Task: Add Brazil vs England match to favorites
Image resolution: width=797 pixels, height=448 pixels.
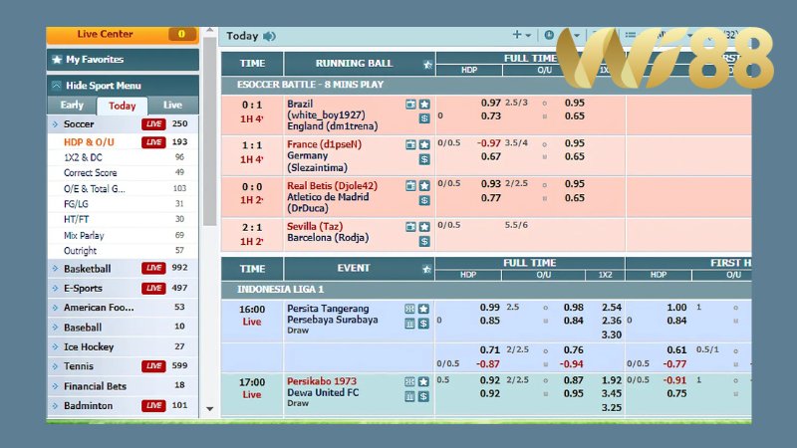Action: (x=423, y=104)
